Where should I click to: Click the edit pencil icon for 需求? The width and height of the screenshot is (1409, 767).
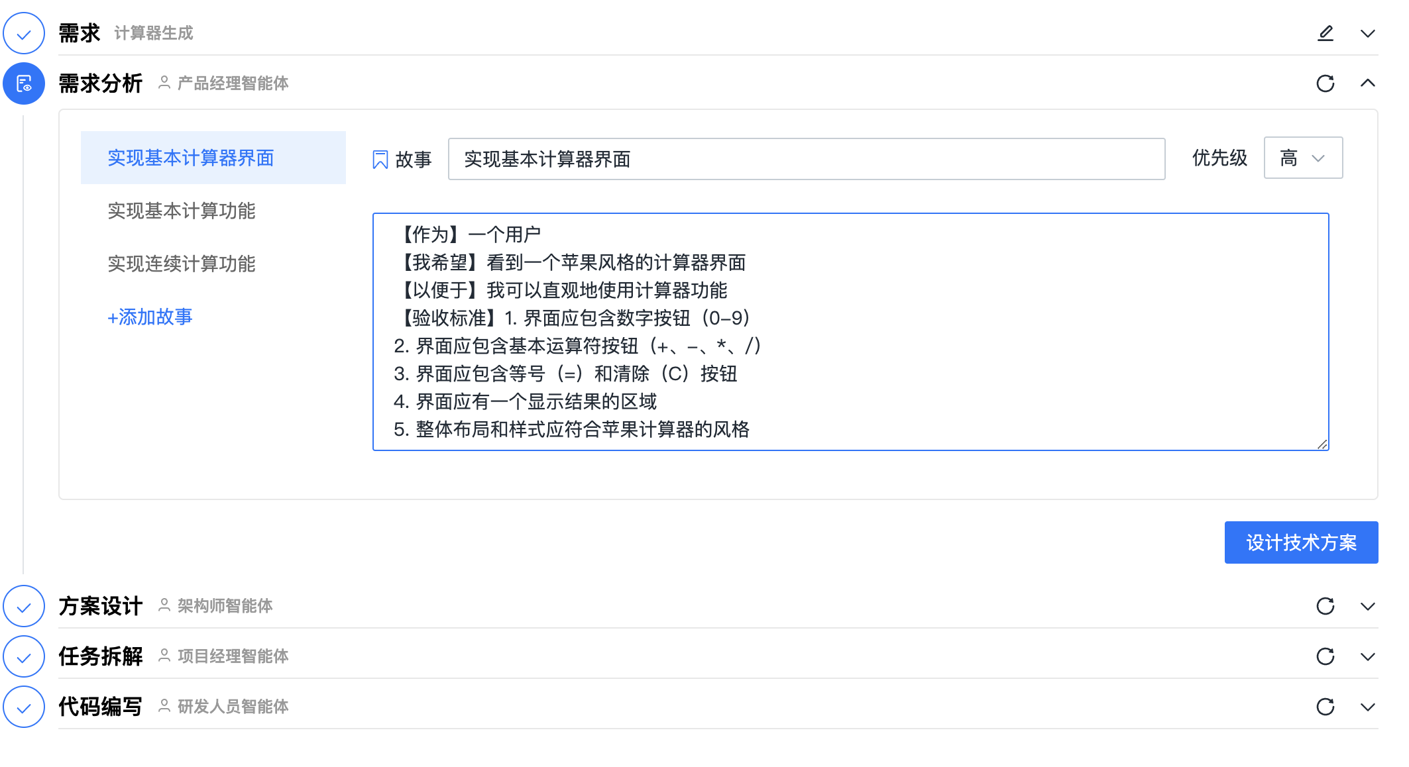click(1325, 33)
